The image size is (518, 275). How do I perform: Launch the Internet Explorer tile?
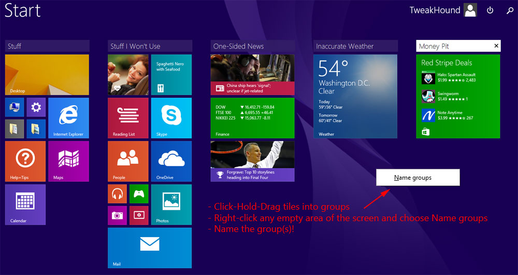(x=69, y=118)
